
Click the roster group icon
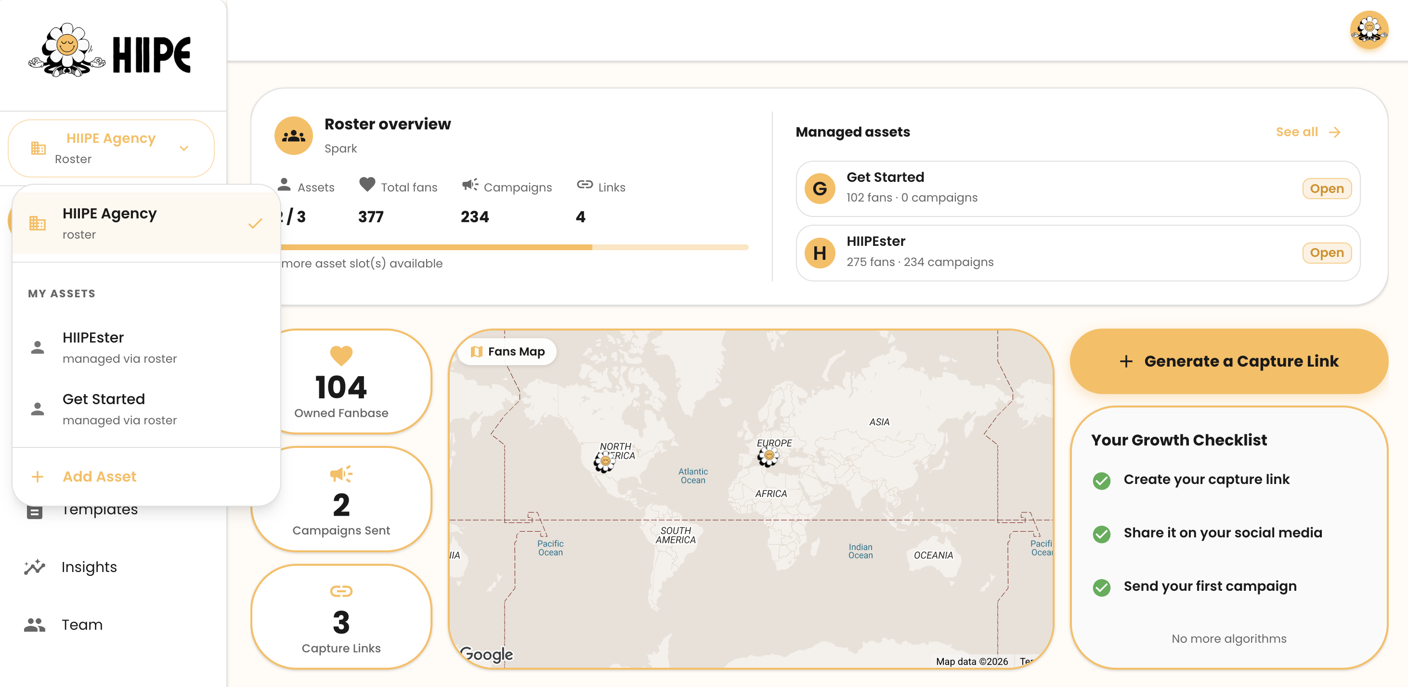(294, 136)
